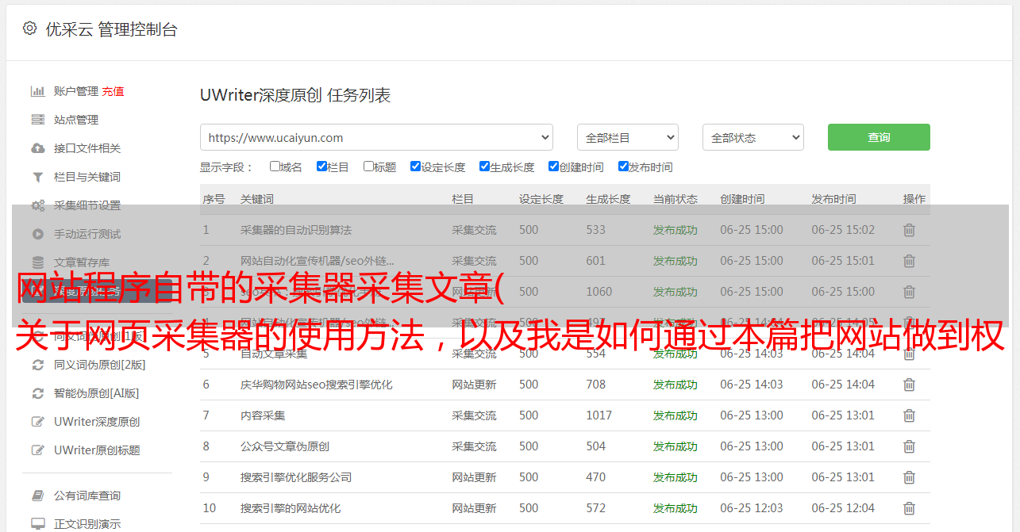Click generated length value 1017
The height and width of the screenshot is (532, 1020).
[599, 415]
